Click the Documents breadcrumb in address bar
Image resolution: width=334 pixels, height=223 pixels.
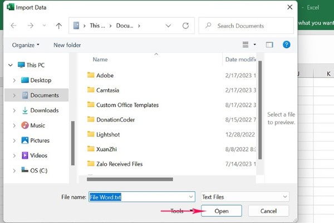point(125,26)
